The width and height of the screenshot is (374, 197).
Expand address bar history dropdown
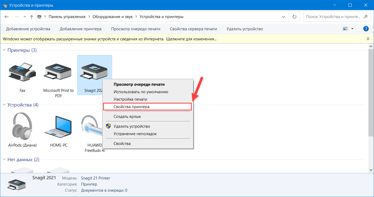(x=283, y=17)
